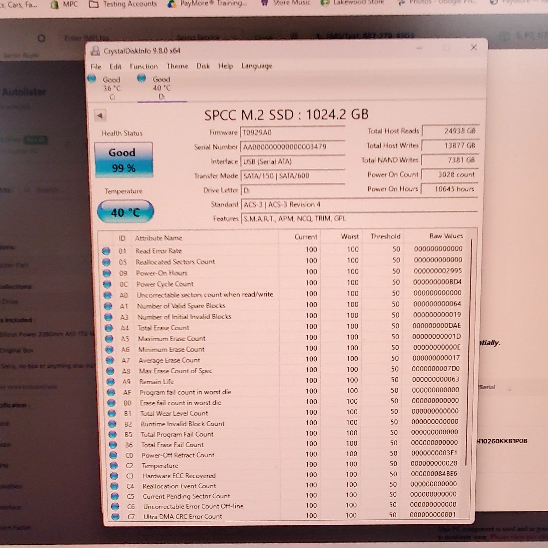Select the D: drive status orb
Viewport: 548px width, 548px height.
coord(142,78)
